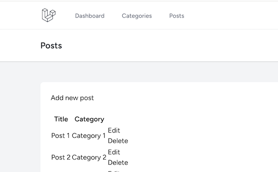Delete Post 1 using its Delete button
The width and height of the screenshot is (278, 172).
pos(118,141)
